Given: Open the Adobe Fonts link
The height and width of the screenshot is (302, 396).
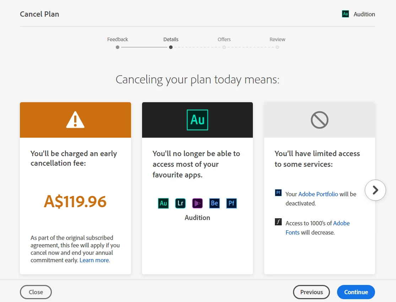Looking at the screenshot, I should (x=318, y=228).
